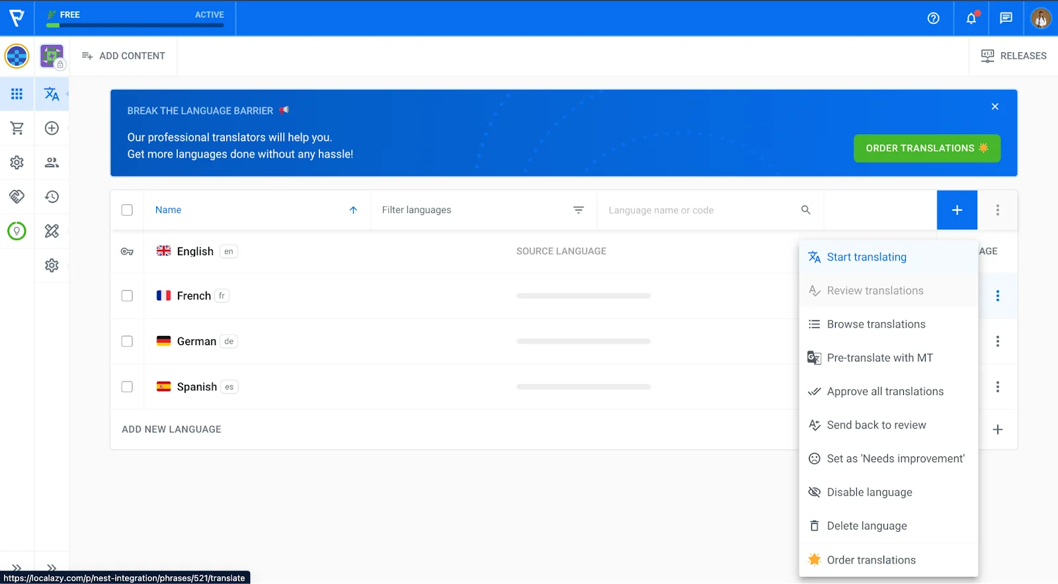This screenshot has height=584, width=1058.
Task: Open the shopping cart sidebar icon
Action: (x=17, y=128)
